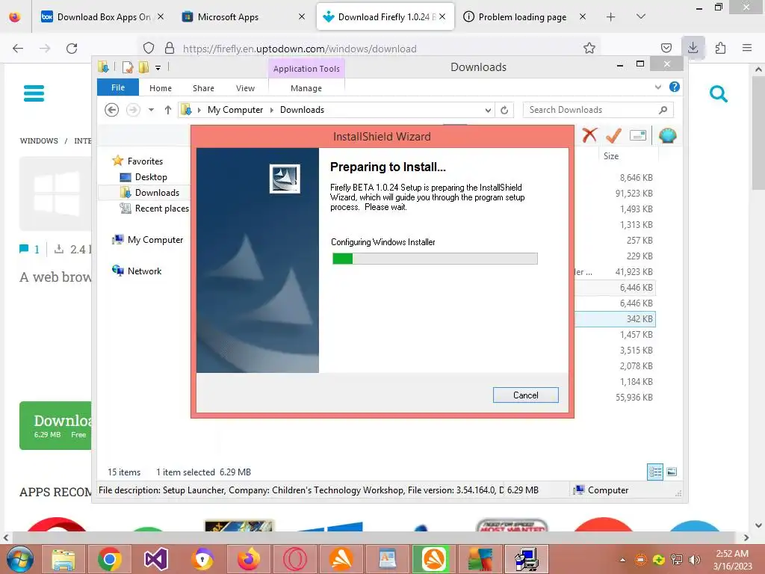Switch to Home ribbon tab
Viewport: 765px width, 574px height.
[161, 88]
